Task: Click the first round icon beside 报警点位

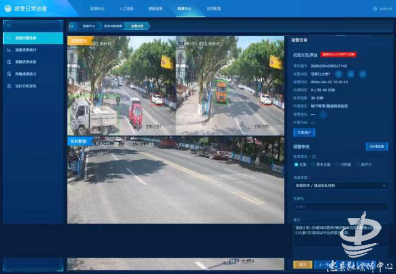Action: pos(339,74)
